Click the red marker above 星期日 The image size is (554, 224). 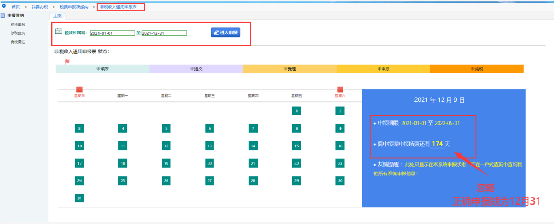(79, 90)
